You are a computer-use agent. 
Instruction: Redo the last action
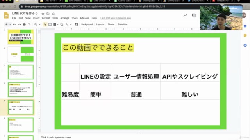[x=20, y=24]
